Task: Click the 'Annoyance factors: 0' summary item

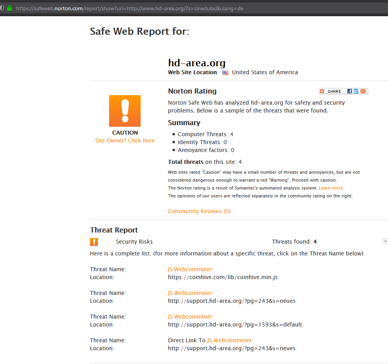Action: coord(206,150)
